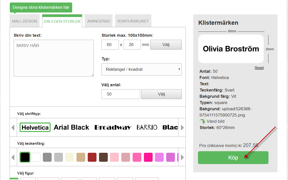Open the AVANCERAD tab
This screenshot has height=180, width=288.
click(x=99, y=21)
